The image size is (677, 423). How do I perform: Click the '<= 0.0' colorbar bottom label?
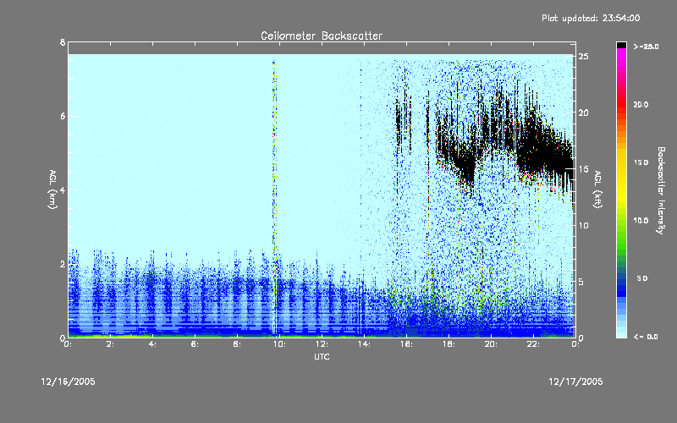pos(646,337)
